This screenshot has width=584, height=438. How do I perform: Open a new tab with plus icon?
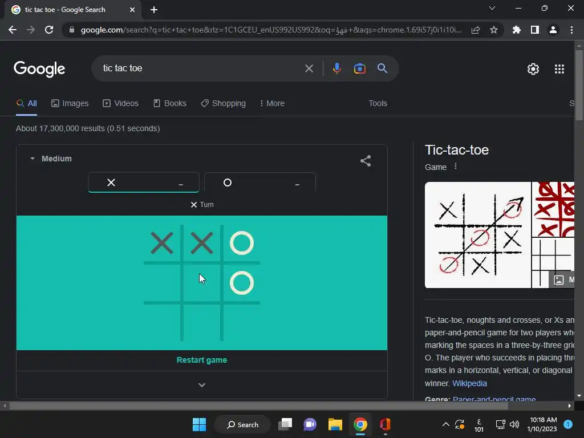coord(154,10)
